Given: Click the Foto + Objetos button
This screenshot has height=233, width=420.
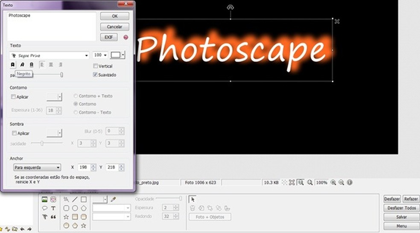Looking at the screenshot, I should click(x=210, y=217).
